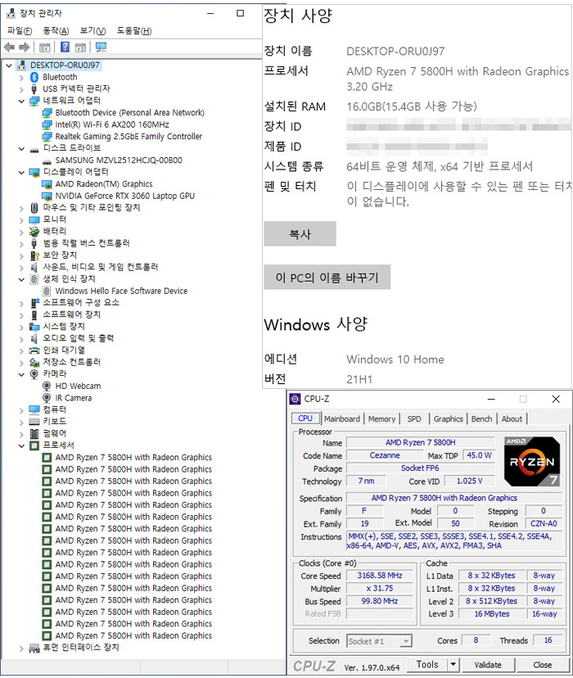Click the AMD Ryzen 7 logo in CPU-Z
Viewport: 573px width, 678px height.
tap(532, 461)
